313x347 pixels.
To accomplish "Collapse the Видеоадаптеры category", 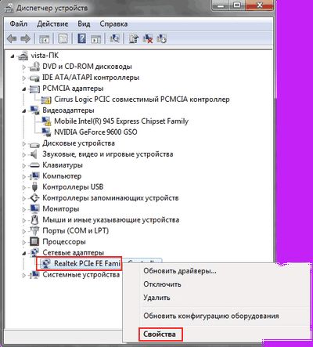I will (24, 111).
